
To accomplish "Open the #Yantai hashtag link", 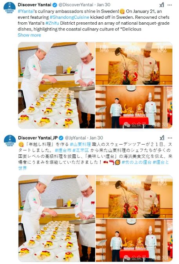I will point(25,11).
